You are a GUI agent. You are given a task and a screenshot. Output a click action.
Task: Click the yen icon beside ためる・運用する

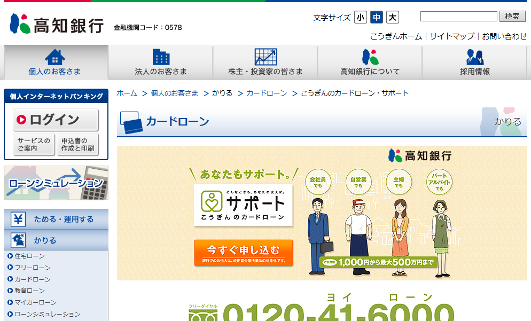pyautogui.click(x=18, y=219)
